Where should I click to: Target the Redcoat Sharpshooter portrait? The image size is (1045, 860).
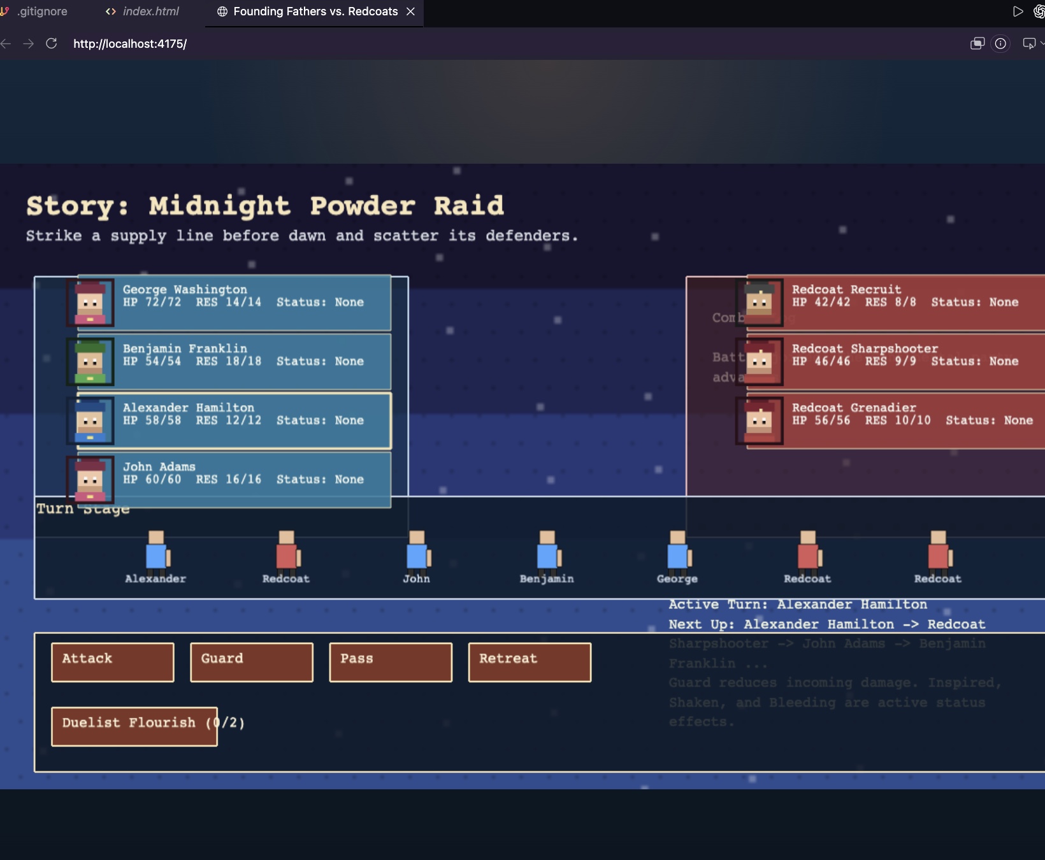point(760,362)
